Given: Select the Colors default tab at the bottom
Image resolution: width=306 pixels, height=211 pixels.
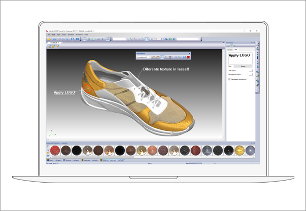Looking at the screenshot, I should 54,160.
